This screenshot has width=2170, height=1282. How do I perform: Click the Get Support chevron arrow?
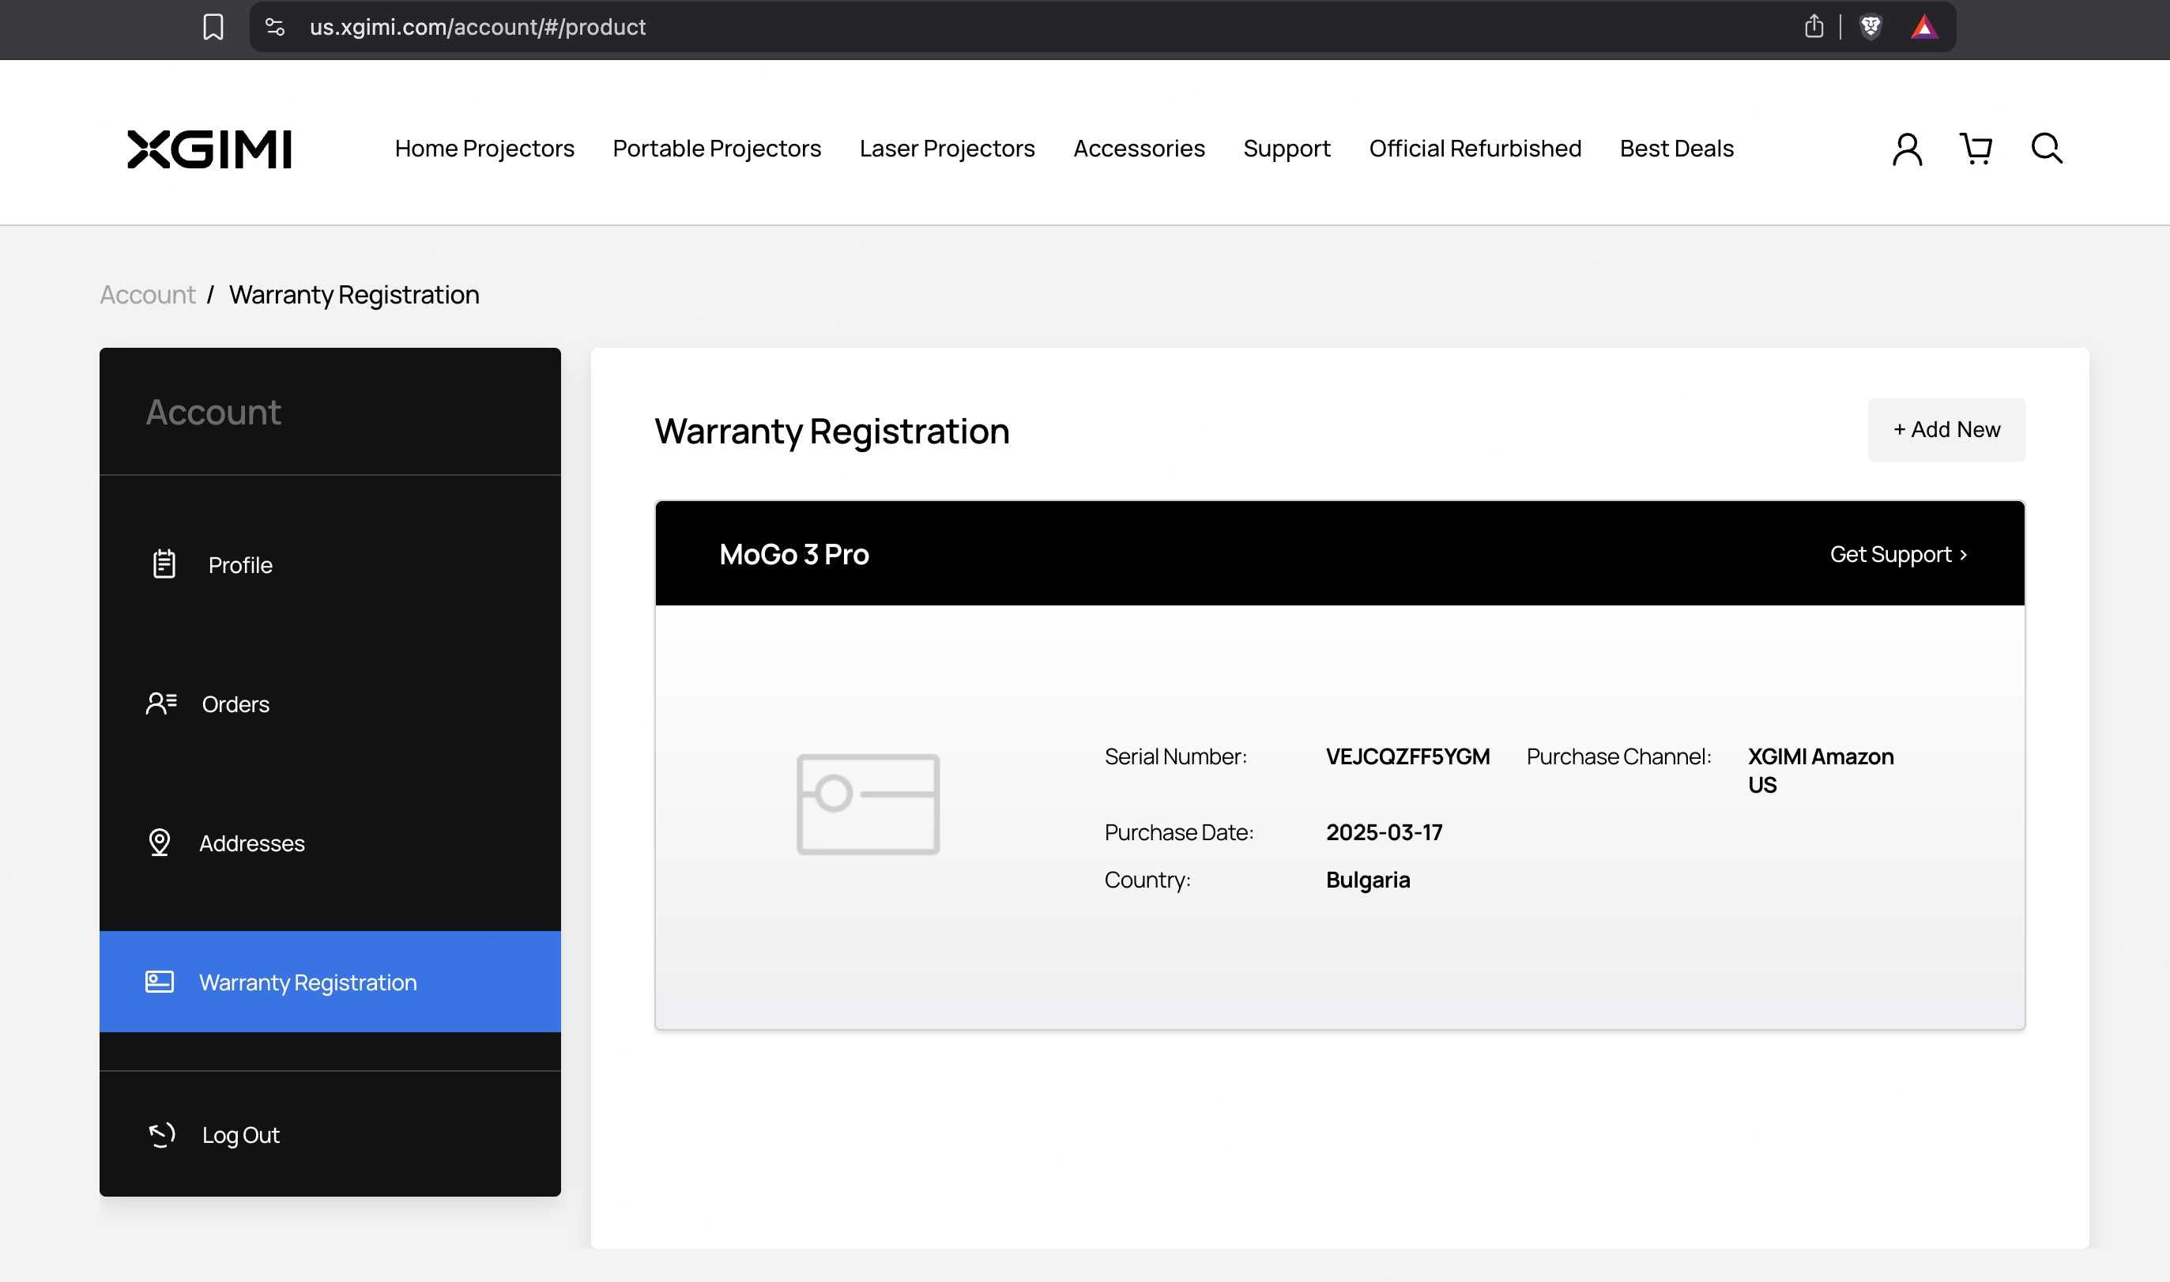coord(1963,555)
